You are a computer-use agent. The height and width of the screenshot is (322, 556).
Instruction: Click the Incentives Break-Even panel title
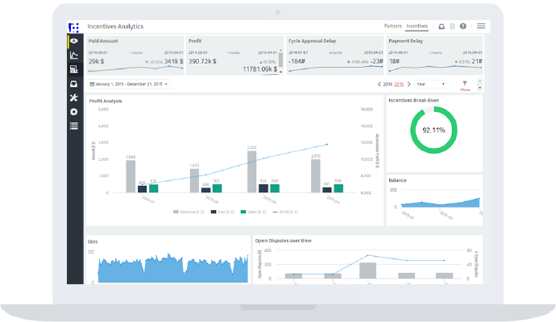coord(414,101)
